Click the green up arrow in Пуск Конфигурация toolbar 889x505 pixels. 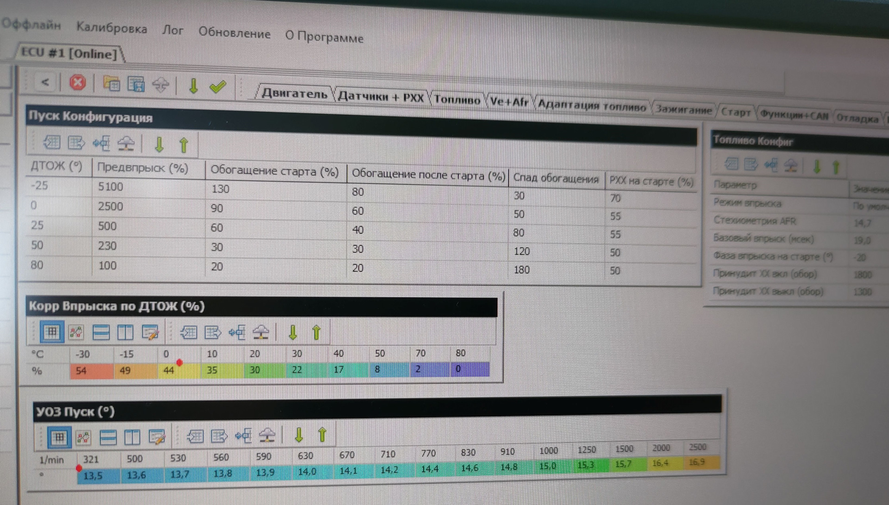coord(183,145)
